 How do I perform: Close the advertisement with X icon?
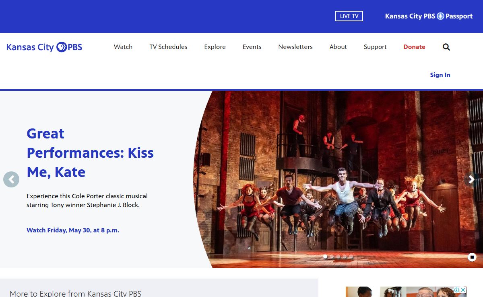tap(463, 290)
